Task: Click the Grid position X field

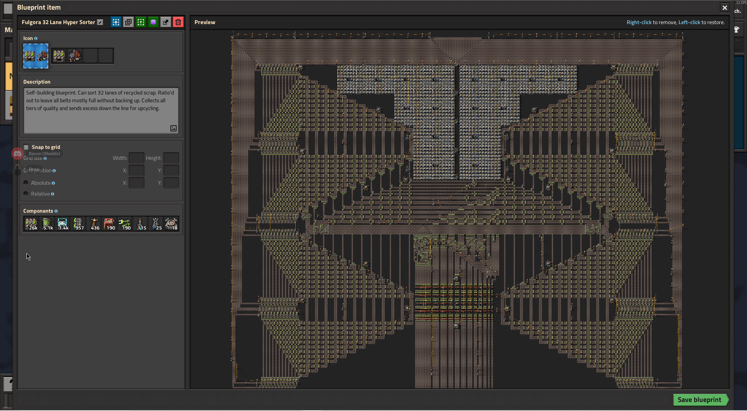Action: (137, 170)
